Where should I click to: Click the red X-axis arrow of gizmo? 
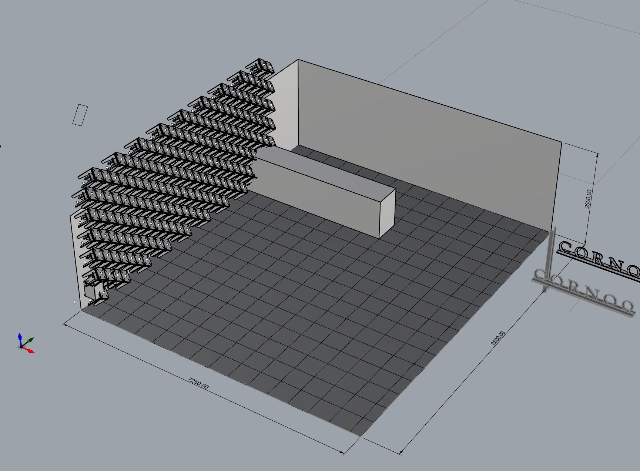click(30, 350)
